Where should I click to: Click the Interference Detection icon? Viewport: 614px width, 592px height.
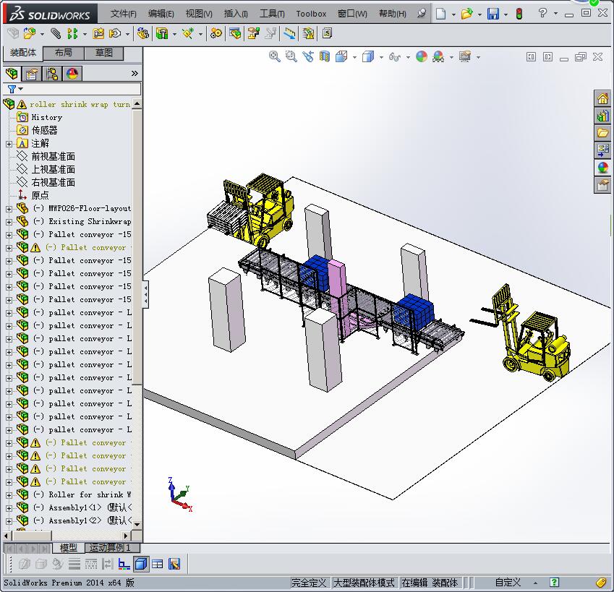[308, 34]
